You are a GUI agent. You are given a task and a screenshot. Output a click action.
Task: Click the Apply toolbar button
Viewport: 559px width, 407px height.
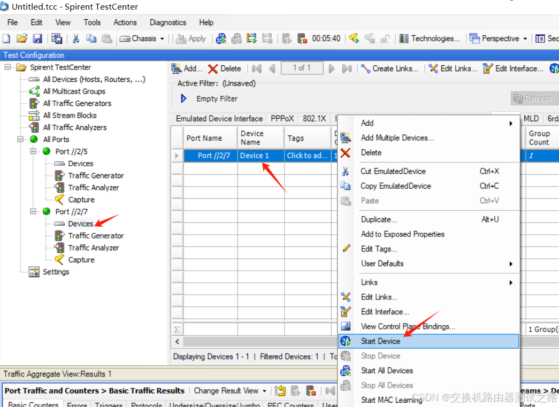click(191, 39)
